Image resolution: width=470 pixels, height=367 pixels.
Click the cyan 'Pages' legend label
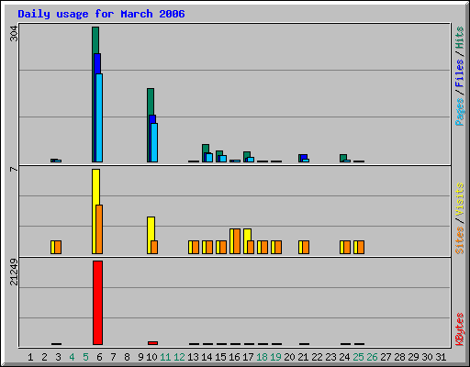(460, 112)
